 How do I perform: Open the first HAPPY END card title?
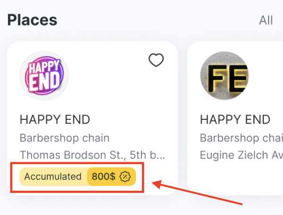pyautogui.click(x=55, y=119)
